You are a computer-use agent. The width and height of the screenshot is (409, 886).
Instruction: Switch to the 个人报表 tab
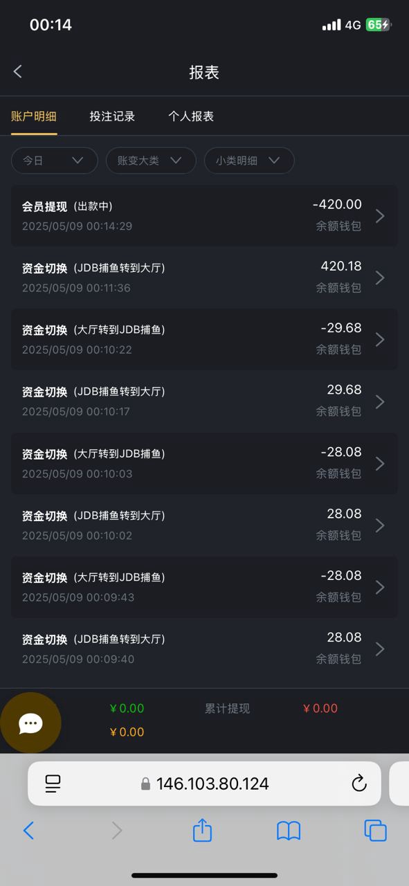coord(191,116)
